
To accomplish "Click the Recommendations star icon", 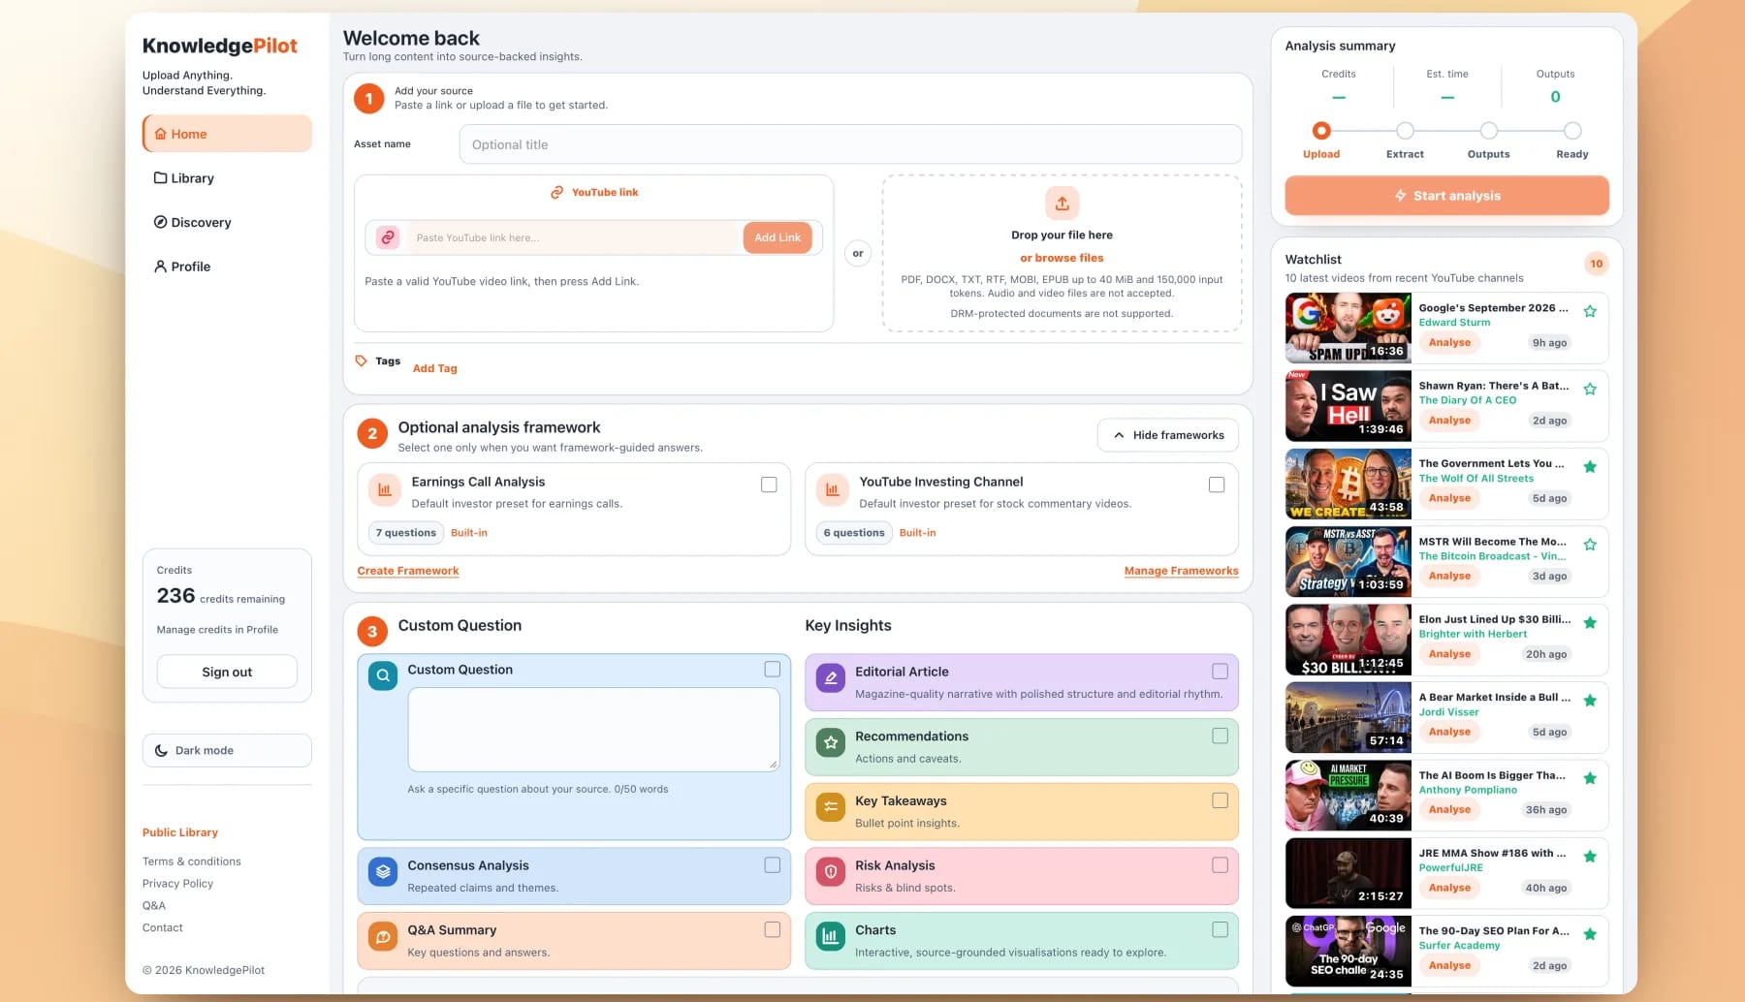I will [831, 743].
